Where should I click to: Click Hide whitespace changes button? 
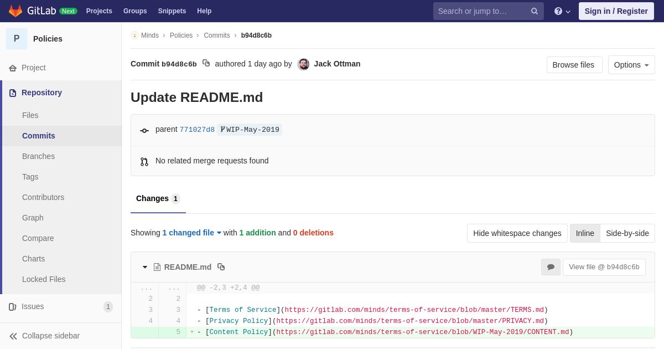517,233
